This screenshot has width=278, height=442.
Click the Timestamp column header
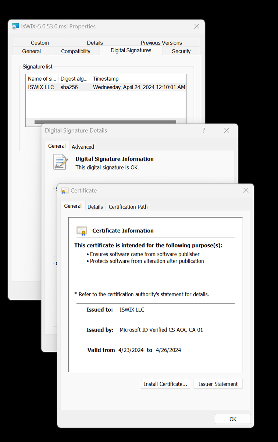pos(138,78)
